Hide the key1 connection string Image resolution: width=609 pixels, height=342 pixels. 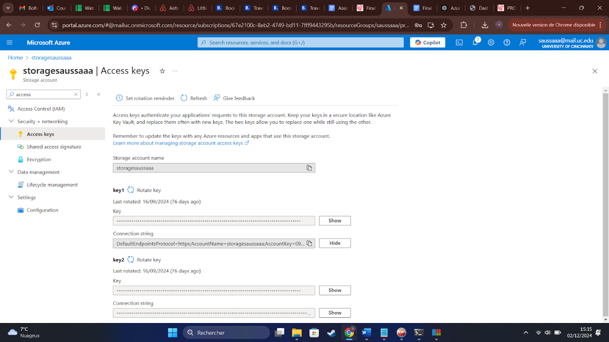tap(335, 243)
